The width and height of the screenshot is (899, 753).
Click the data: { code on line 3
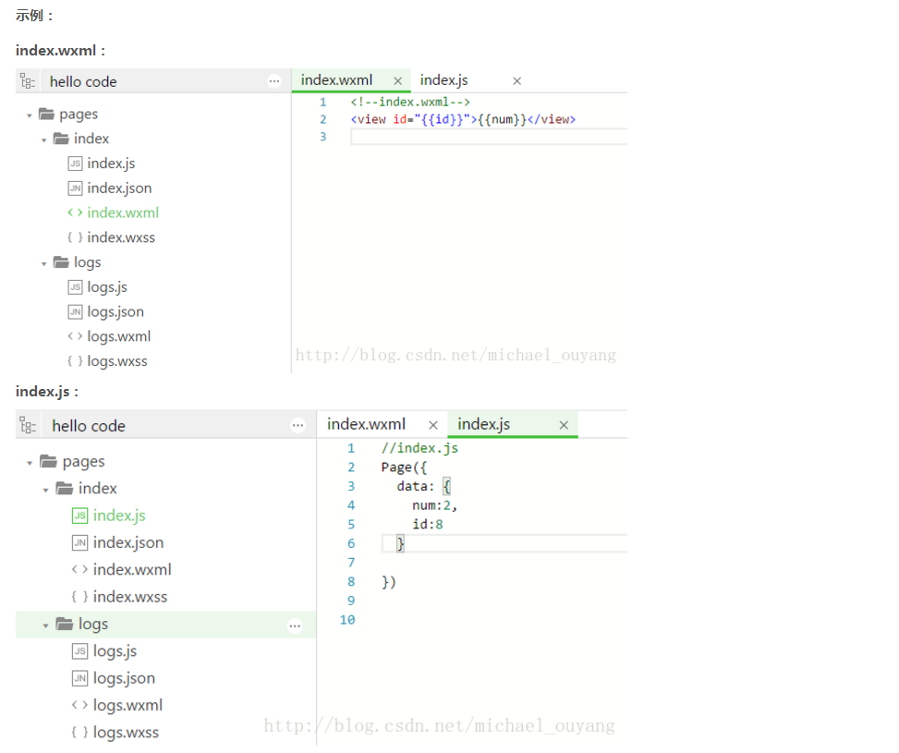424,486
